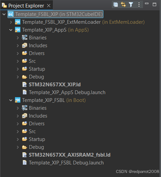
Task: Click the IDE icon of Template_XIP_AppS
Action: coord(18,30)
